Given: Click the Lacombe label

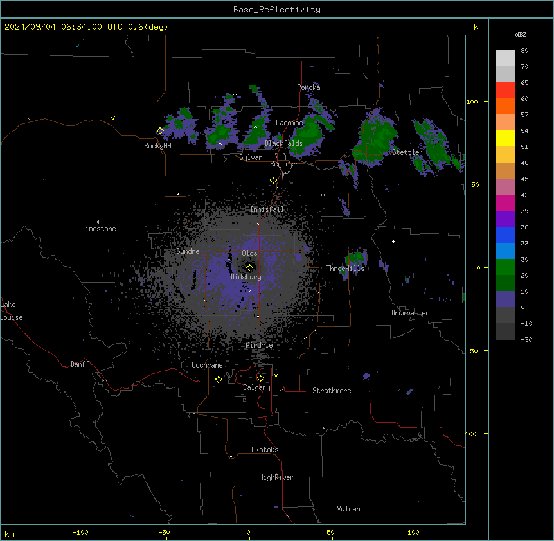Looking at the screenshot, I should pyautogui.click(x=289, y=123).
